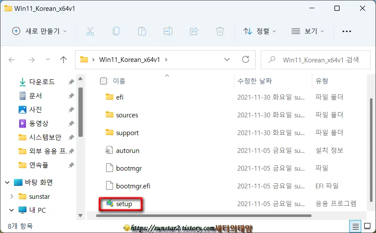Image resolution: width=376 pixels, height=233 pixels.
Task: Open the 새로 만들기 dropdown
Action: click(x=39, y=31)
